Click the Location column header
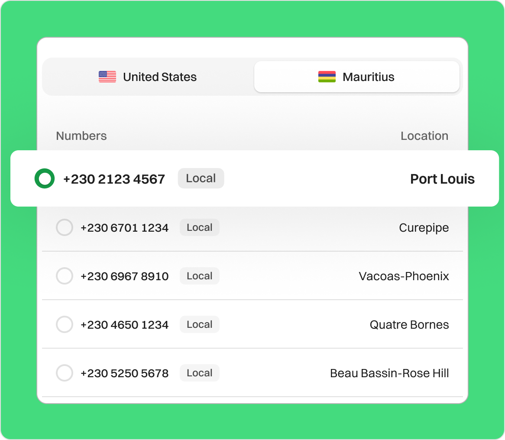 424,136
